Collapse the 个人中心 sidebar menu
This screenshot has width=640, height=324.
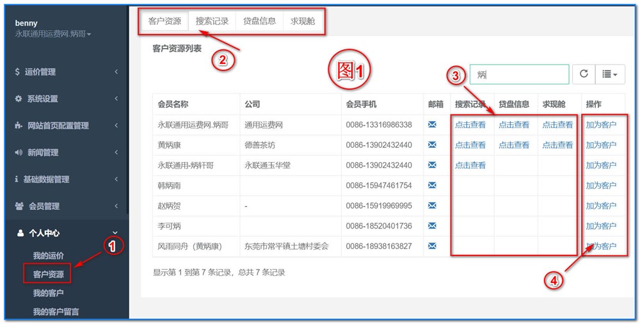click(67, 233)
